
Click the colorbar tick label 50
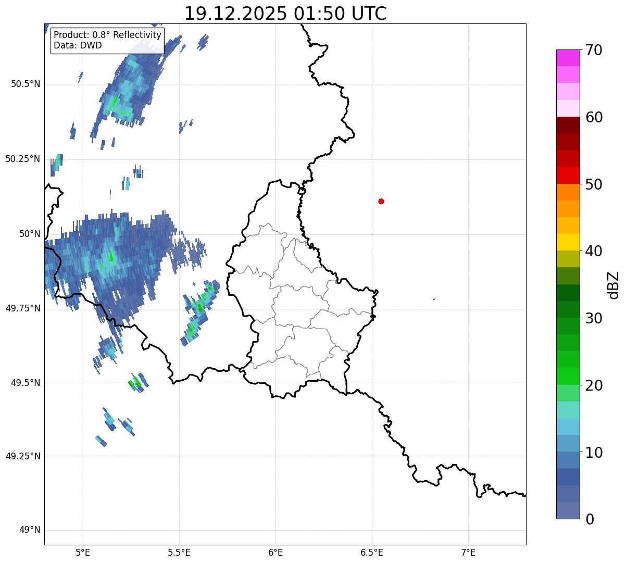(x=594, y=184)
